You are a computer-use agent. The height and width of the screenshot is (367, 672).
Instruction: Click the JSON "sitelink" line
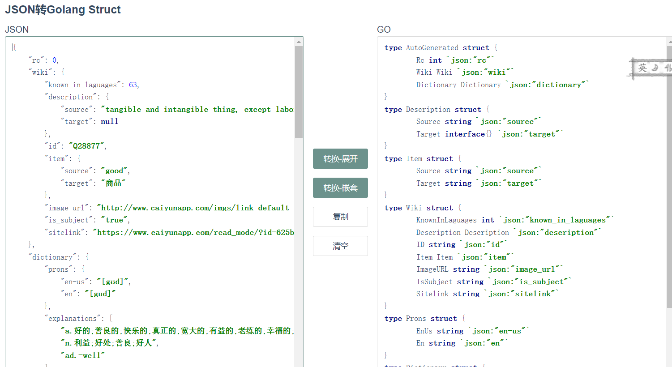pyautogui.click(x=169, y=232)
